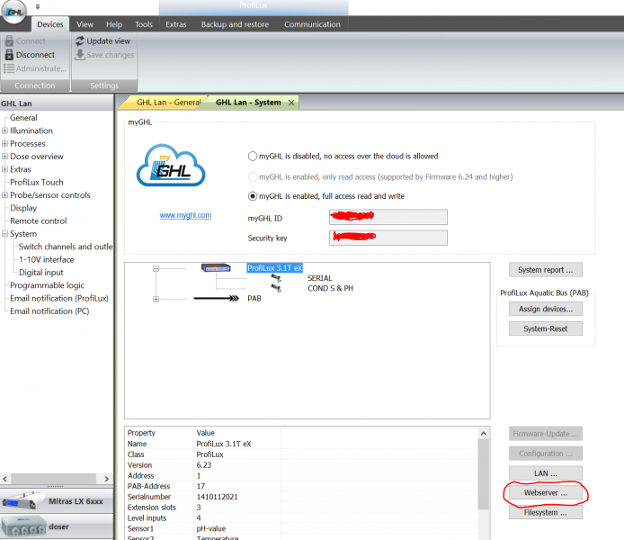Image resolution: width=624 pixels, height=540 pixels.
Task: Click the SERIAL connector icon in tree
Action: 276,279
